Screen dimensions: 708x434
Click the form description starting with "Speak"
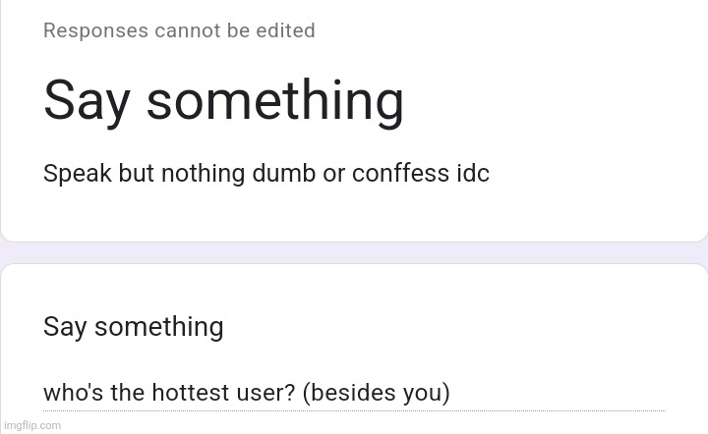(265, 174)
